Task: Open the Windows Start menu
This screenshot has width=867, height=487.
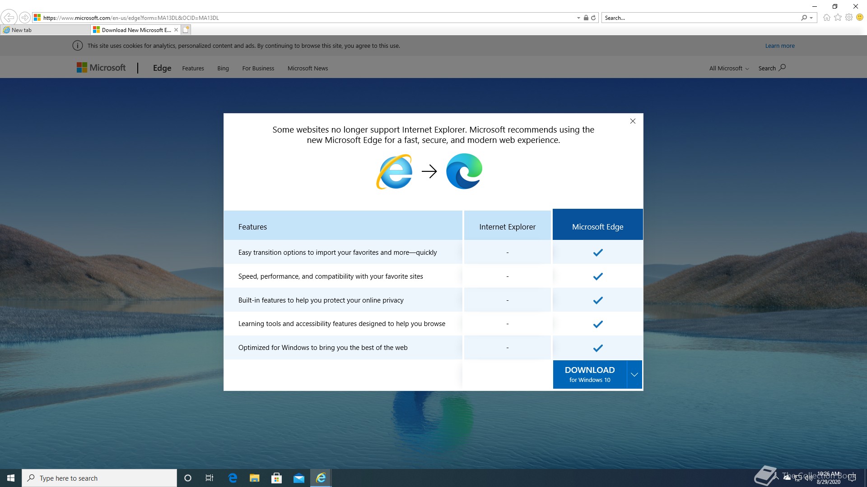Action: [11, 478]
